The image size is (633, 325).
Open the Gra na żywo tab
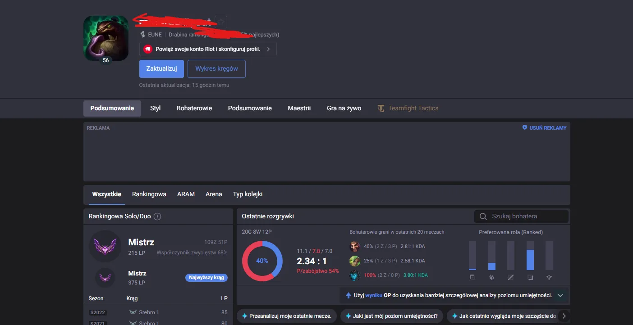[x=344, y=108]
